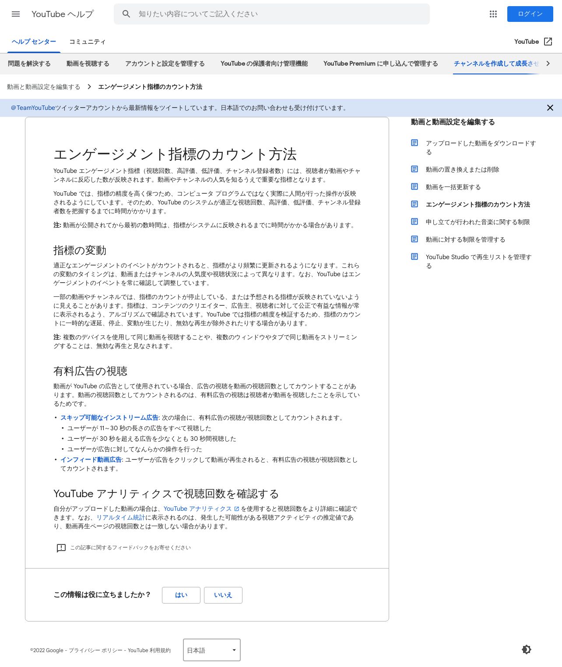Answer はい to helpfulness question
Viewport: 562px width, 667px height.
pos(181,595)
